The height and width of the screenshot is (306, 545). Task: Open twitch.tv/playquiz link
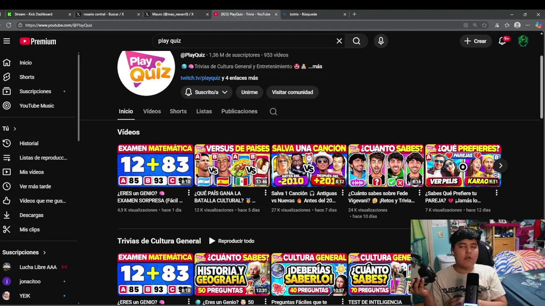point(201,78)
